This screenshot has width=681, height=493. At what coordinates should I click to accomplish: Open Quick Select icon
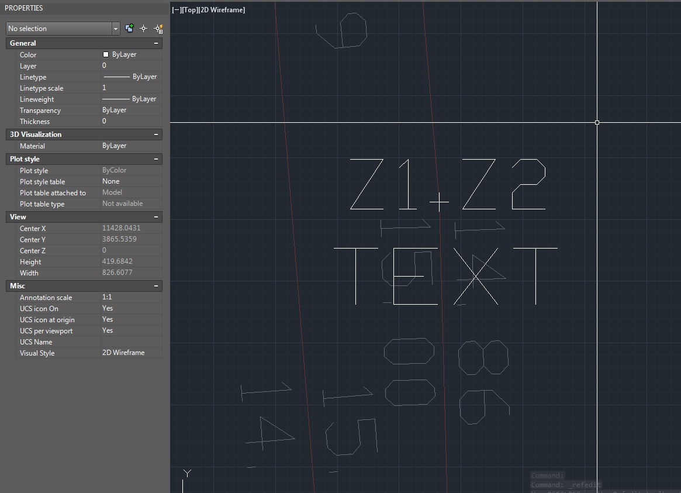pos(158,29)
